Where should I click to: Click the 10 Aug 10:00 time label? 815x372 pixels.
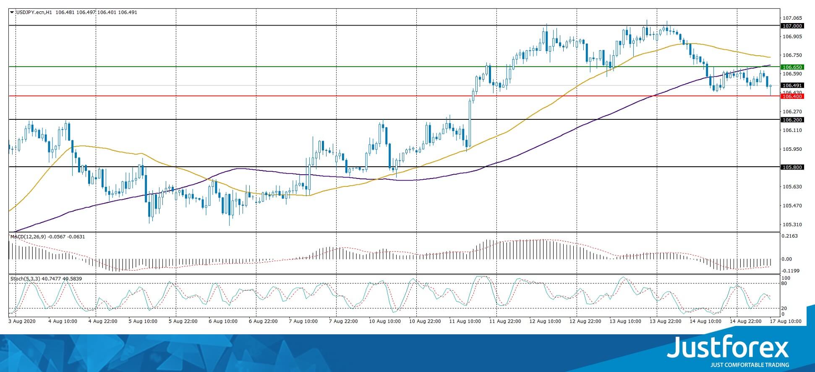385,321
